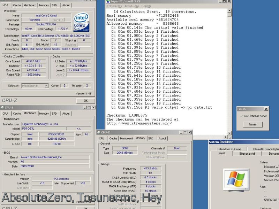279x209 pixels.
Task: Open the Processor #1 selection dropdown
Action: [46, 86]
